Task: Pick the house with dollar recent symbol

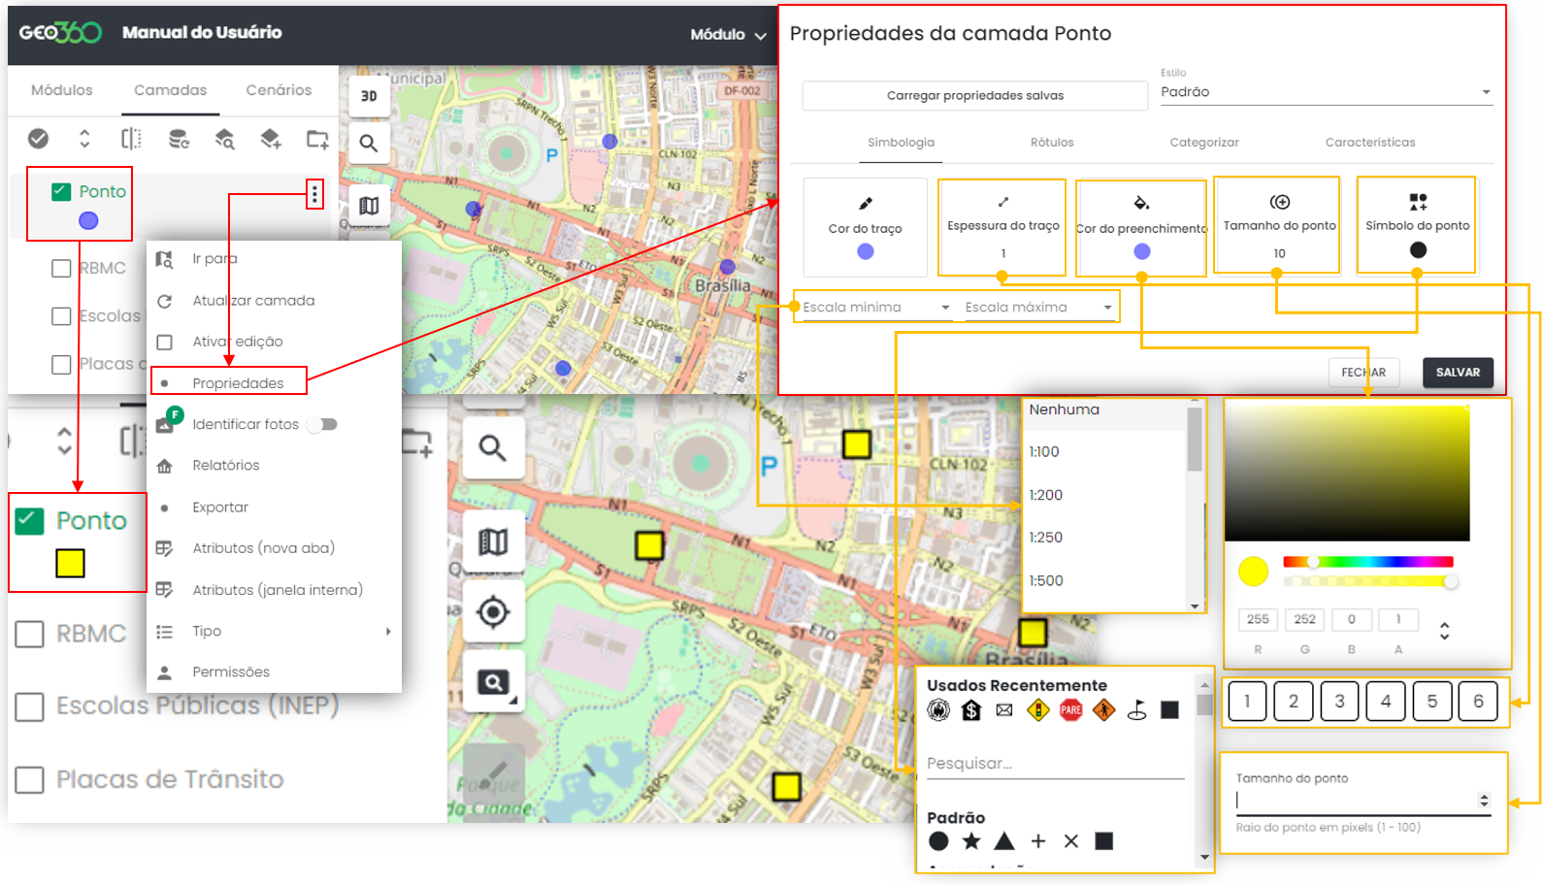Action: click(x=971, y=710)
